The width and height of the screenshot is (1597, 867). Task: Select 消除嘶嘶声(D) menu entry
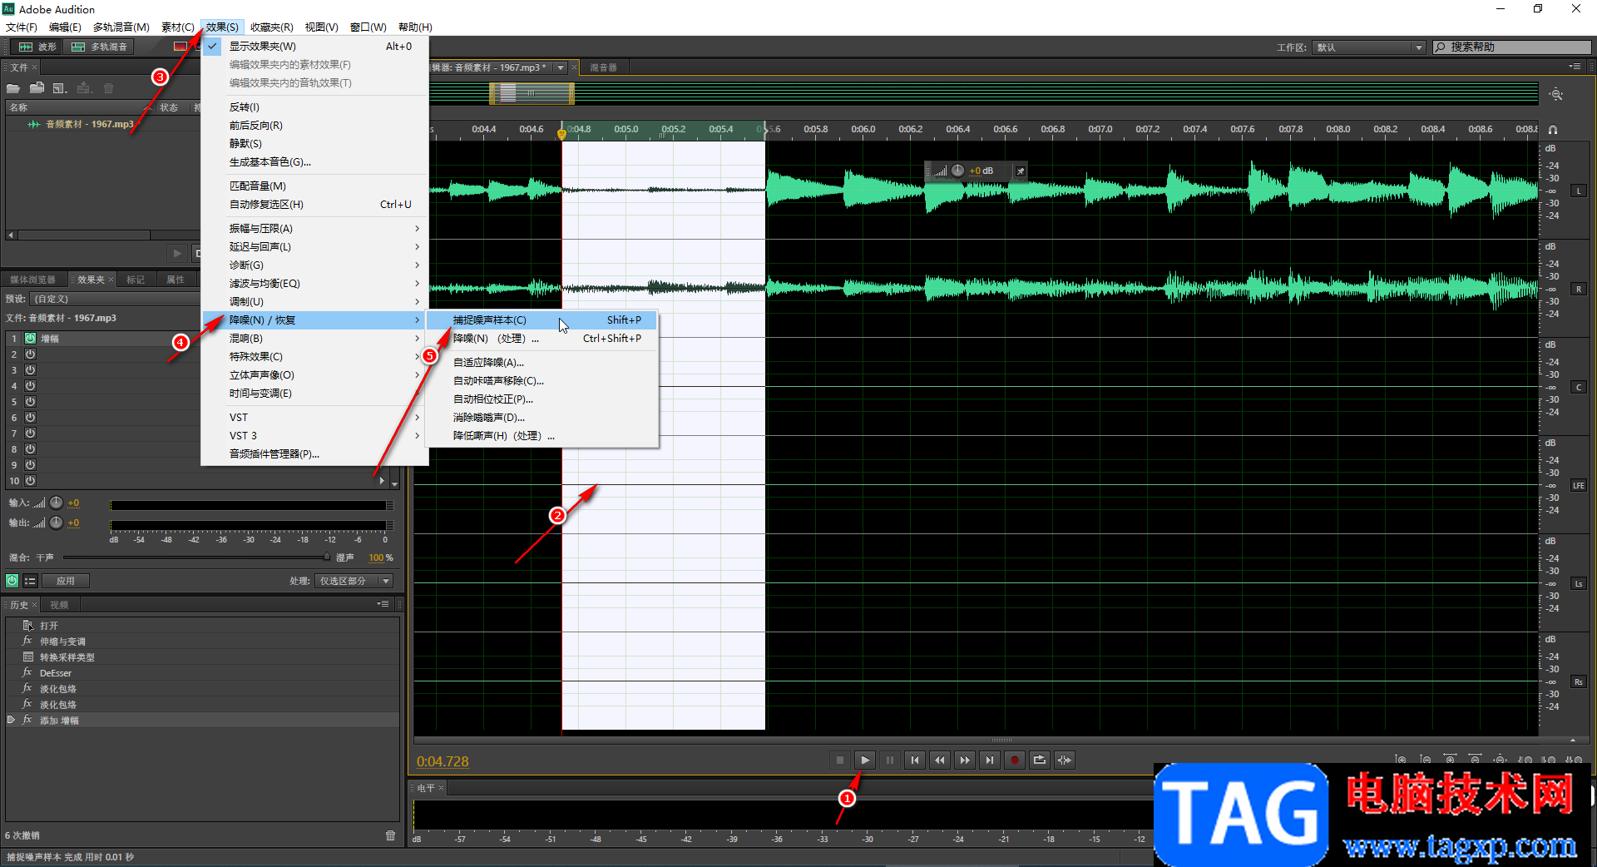point(541,417)
